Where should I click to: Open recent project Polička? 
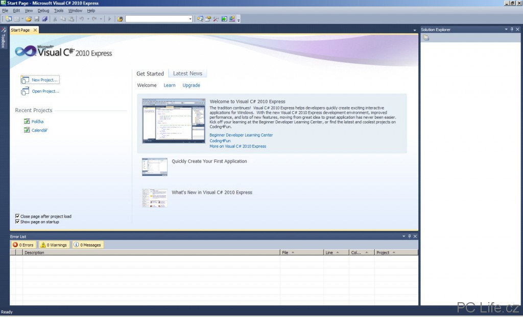pyautogui.click(x=37, y=121)
